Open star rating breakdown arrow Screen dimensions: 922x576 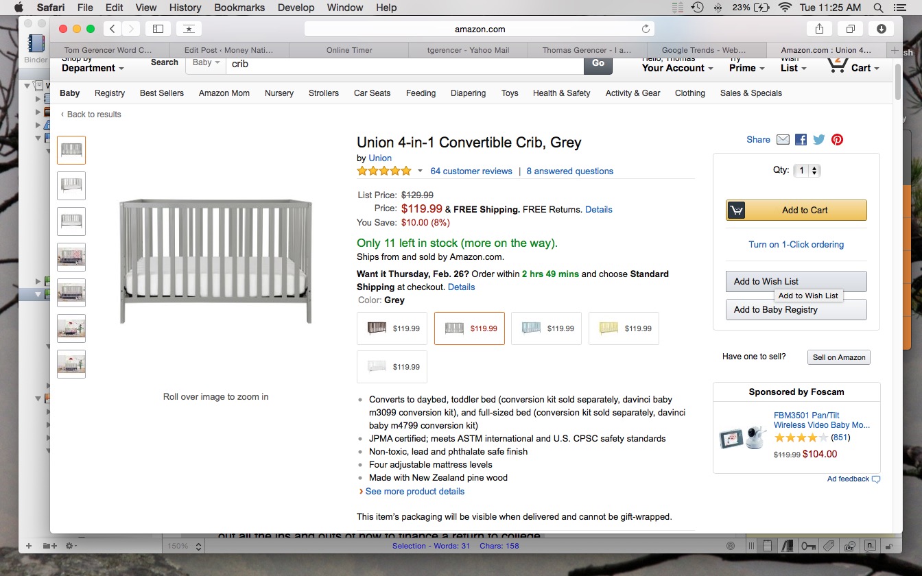421,171
